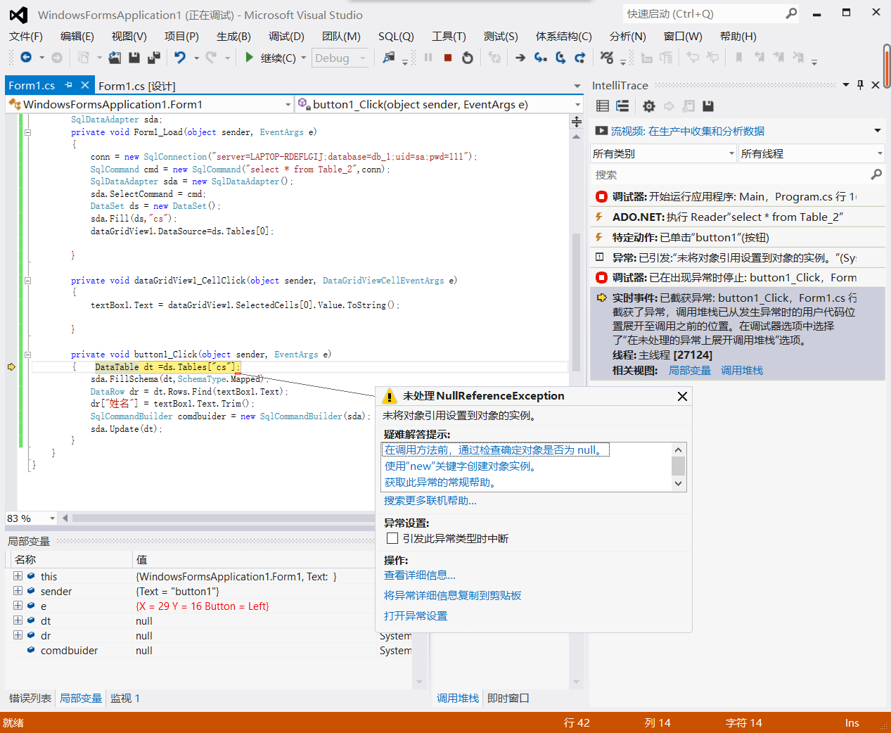Pin the IntelliTrace panel
Viewport: 891px width, 733px height.
[860, 85]
